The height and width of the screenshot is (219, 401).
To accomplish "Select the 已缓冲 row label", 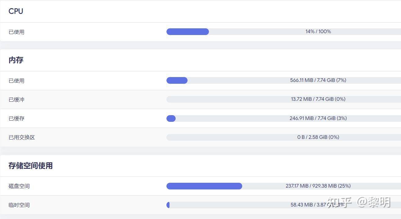I will [x=16, y=100].
